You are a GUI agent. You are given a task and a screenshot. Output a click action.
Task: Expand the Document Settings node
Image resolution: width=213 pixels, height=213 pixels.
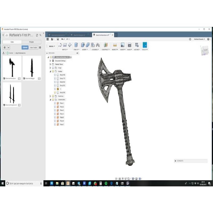[x=50, y=61]
